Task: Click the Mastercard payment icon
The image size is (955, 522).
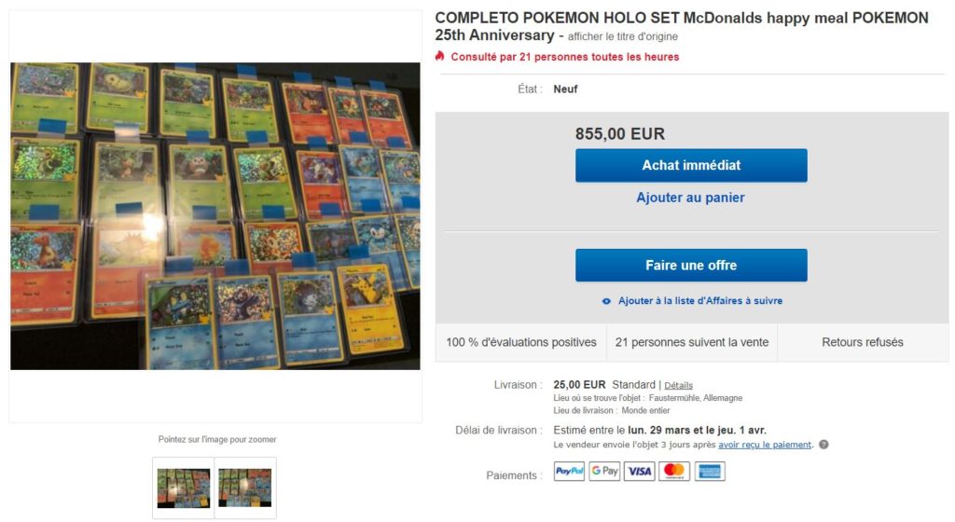Action: click(674, 471)
